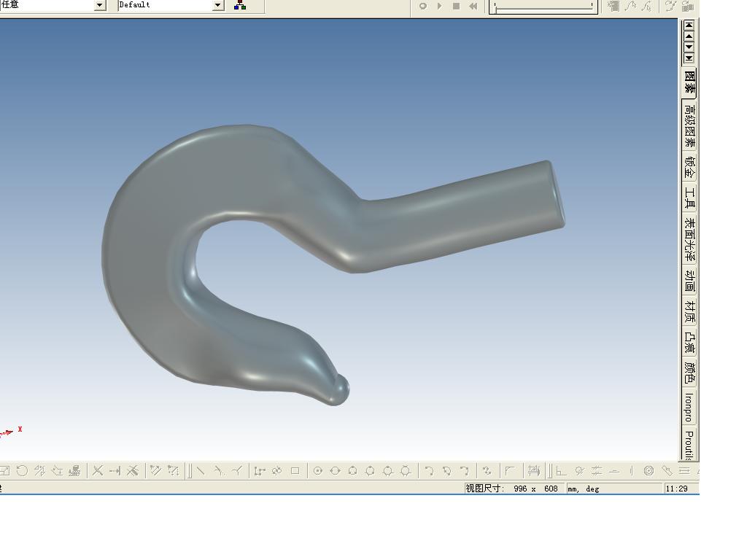Click the mm, deg units status field
747x560 pixels.
point(614,489)
